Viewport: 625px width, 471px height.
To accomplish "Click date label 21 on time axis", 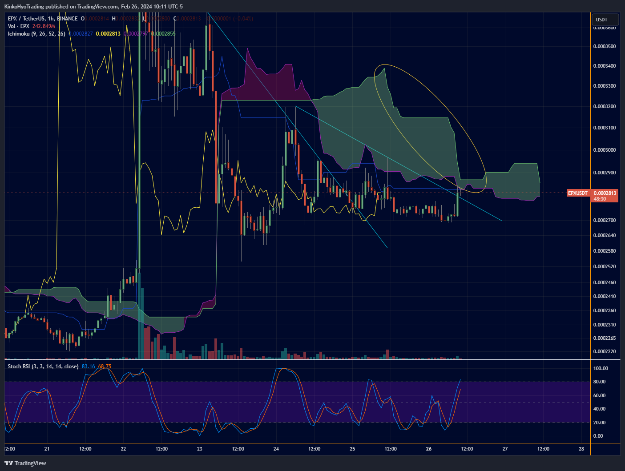I will [x=47, y=449].
